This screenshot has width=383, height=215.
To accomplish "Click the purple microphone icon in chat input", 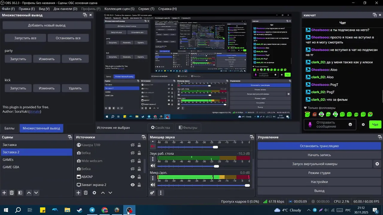I will tap(310, 125).
